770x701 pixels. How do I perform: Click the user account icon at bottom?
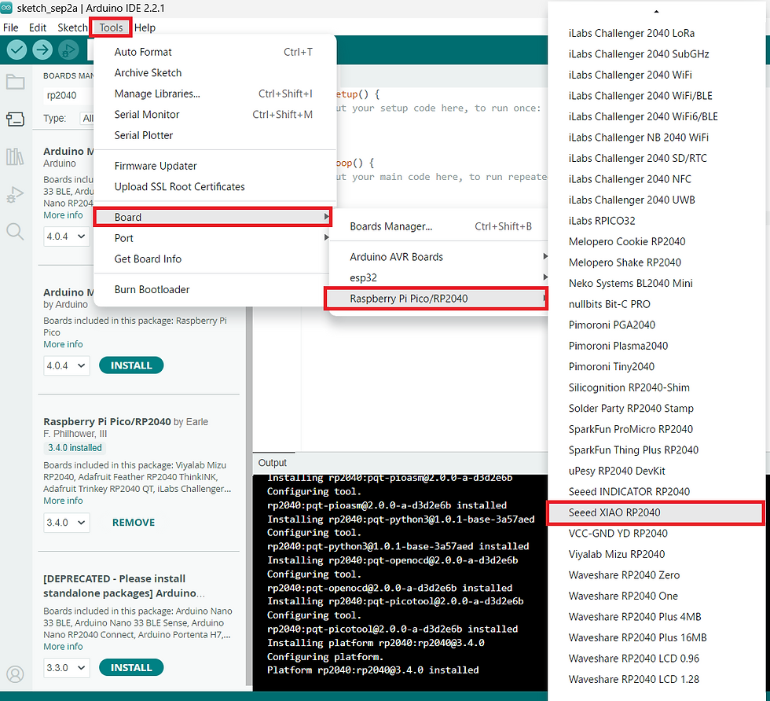(15, 674)
